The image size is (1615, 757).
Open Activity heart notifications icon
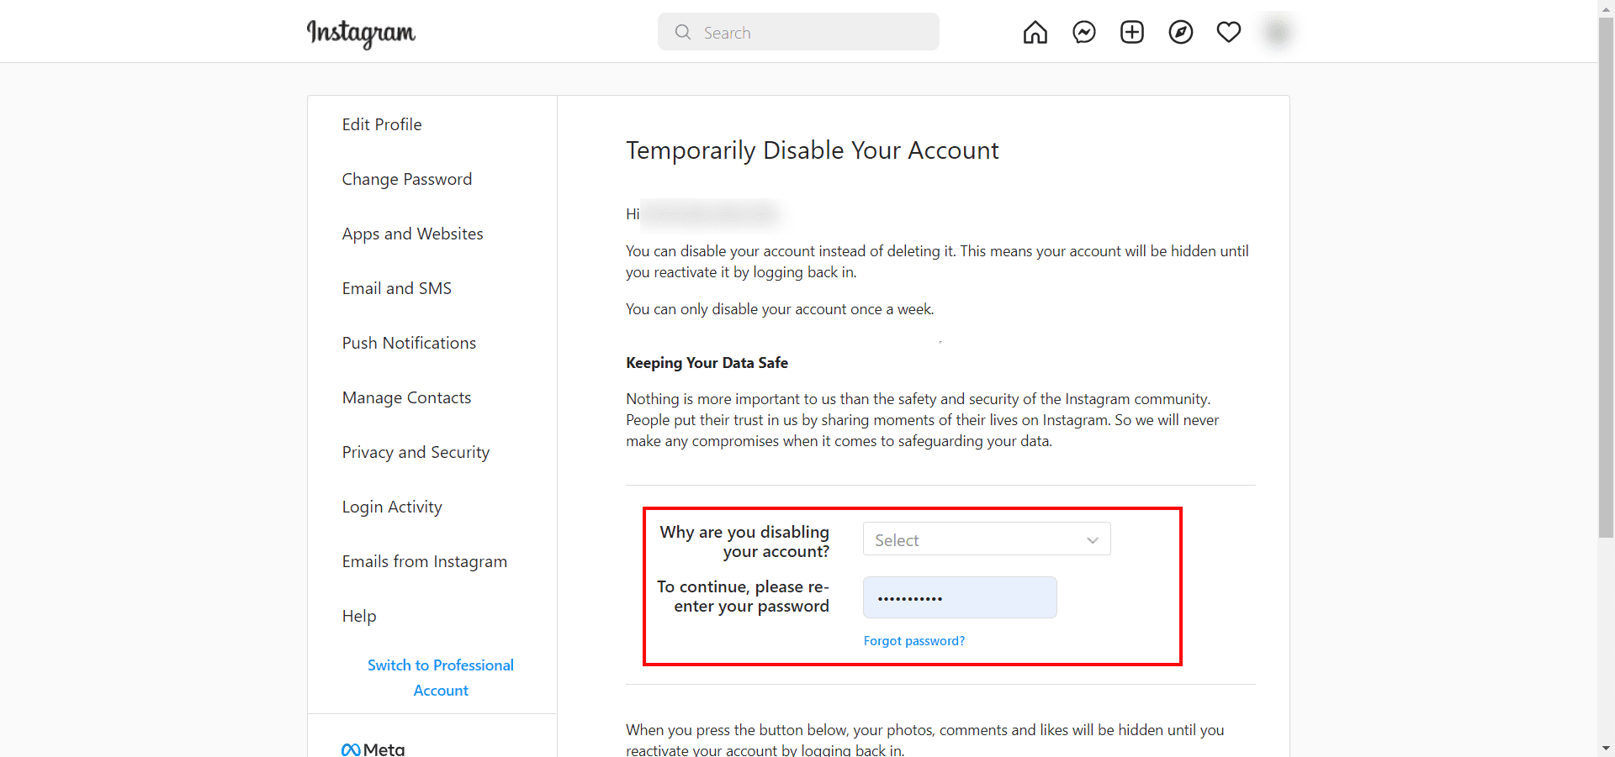1228,33
